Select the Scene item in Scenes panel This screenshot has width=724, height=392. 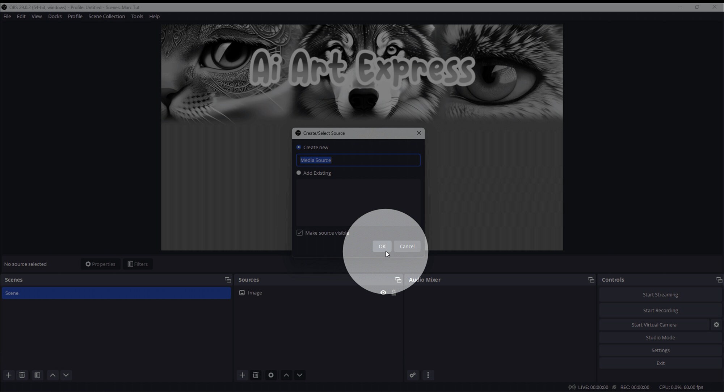(x=116, y=293)
